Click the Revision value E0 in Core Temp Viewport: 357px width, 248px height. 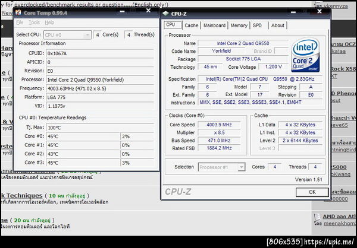tap(100, 71)
